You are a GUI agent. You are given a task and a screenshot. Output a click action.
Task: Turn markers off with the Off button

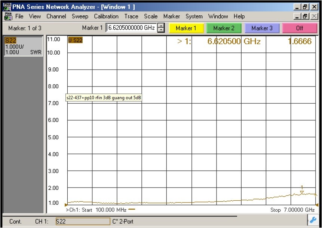click(300, 28)
